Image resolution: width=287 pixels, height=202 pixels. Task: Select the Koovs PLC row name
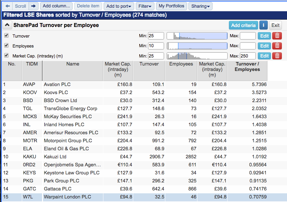pyautogui.click(x=56, y=92)
